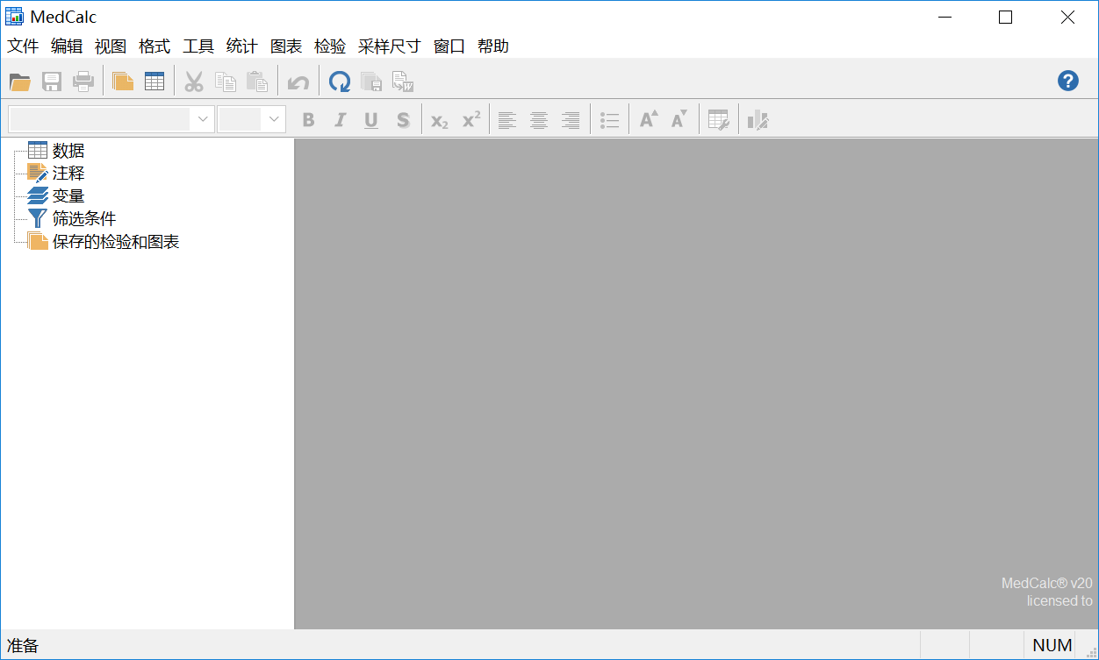Open the blue Help question mark icon
1099x660 pixels.
coord(1067,81)
